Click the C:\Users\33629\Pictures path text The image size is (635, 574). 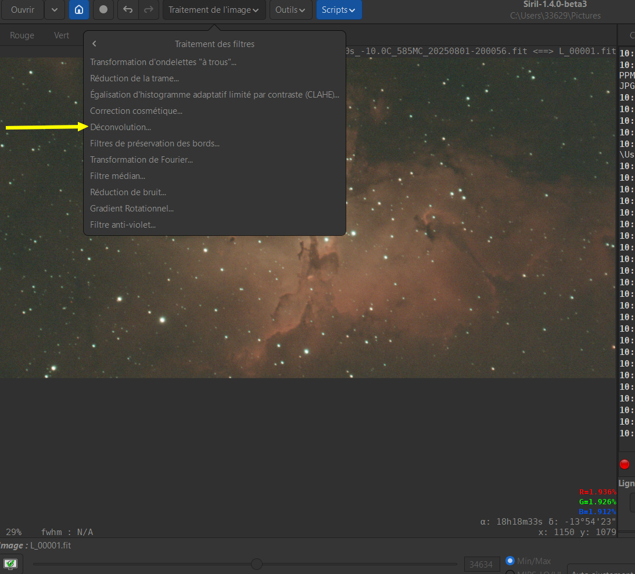pyautogui.click(x=555, y=16)
